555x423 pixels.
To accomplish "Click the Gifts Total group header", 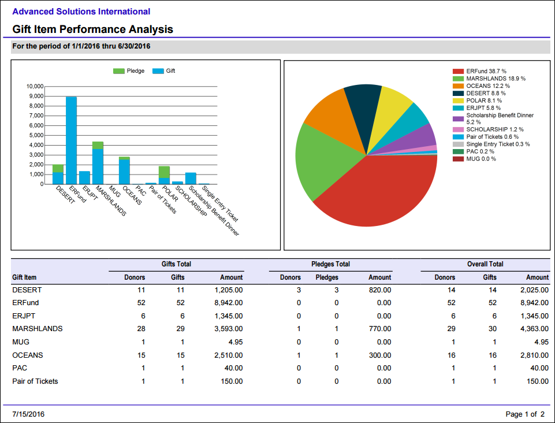I will pos(176,264).
